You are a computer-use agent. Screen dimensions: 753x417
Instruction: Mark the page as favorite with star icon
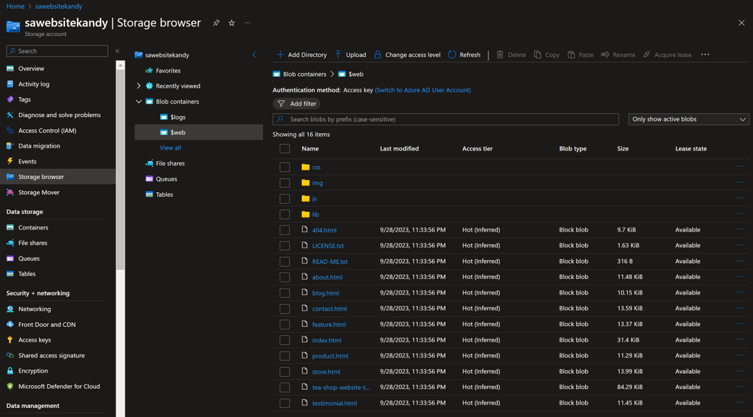pyautogui.click(x=232, y=23)
